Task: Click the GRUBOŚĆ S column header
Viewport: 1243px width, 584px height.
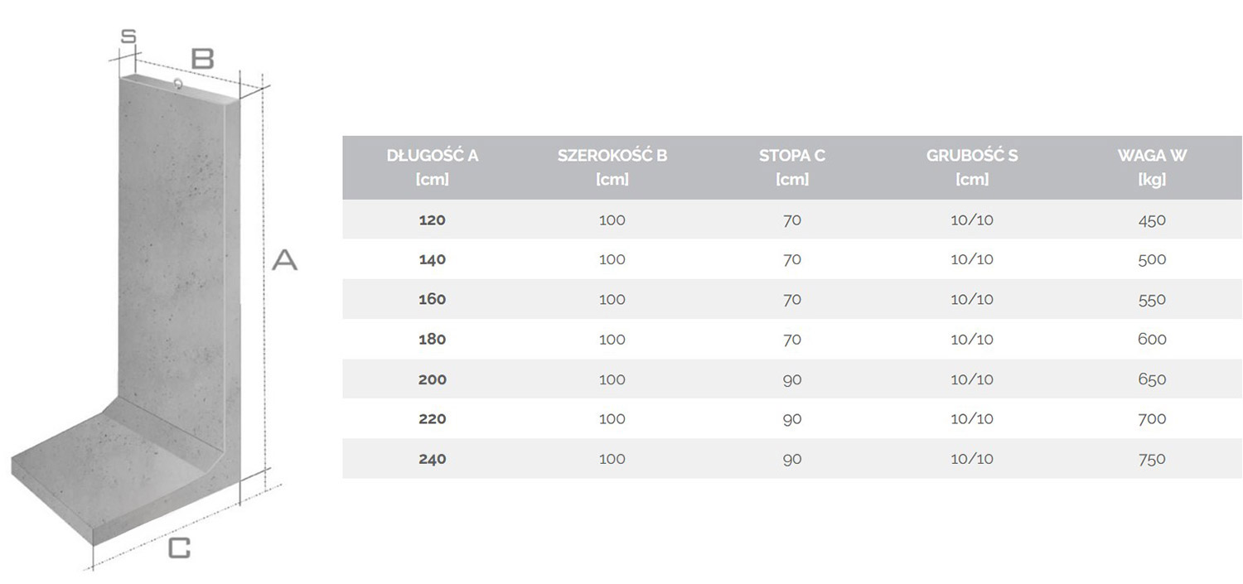Action: click(x=971, y=167)
